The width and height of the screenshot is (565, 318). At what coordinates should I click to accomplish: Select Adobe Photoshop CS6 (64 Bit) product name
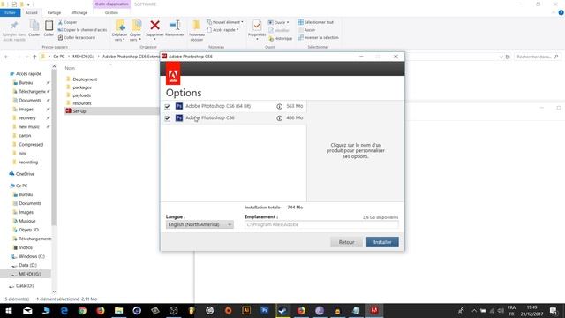(x=218, y=106)
